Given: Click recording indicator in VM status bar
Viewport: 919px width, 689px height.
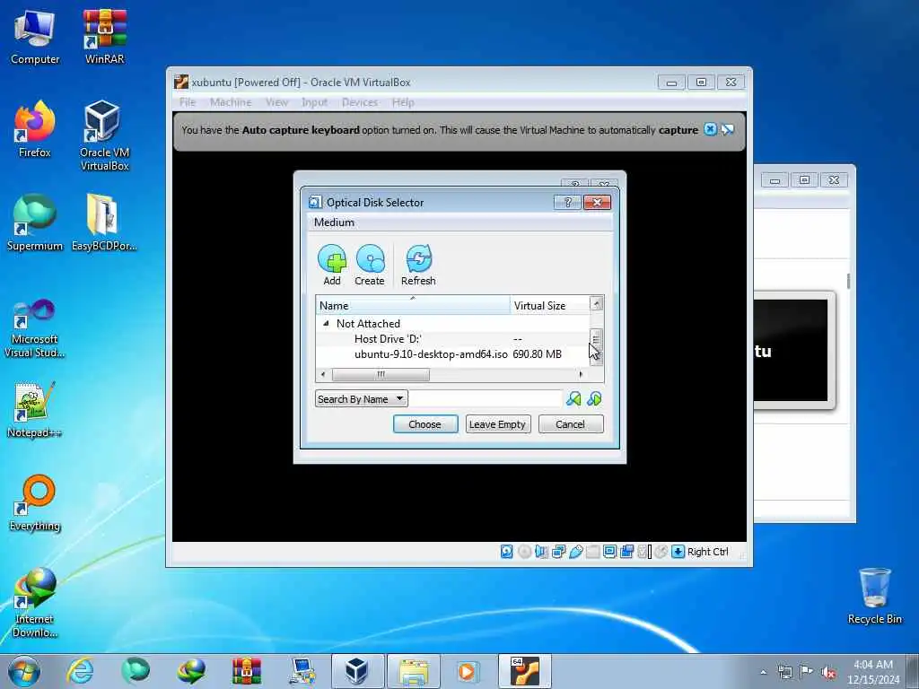Looking at the screenshot, I should tap(626, 552).
